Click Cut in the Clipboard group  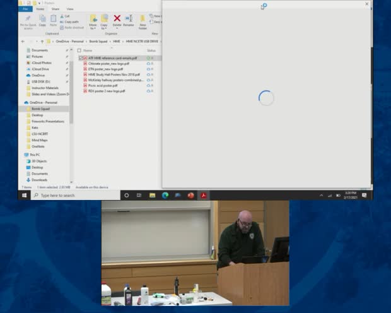(x=65, y=16)
